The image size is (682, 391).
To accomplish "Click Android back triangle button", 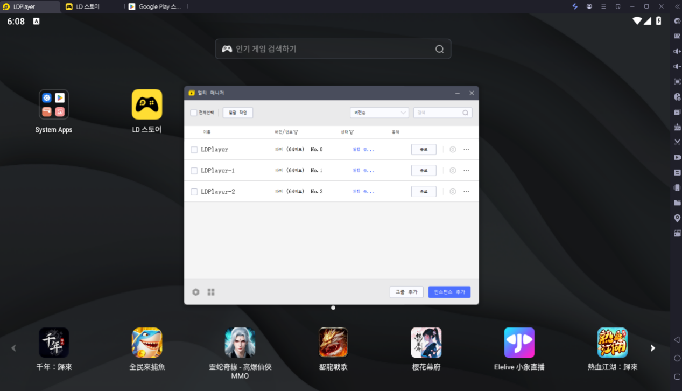I will [677, 340].
